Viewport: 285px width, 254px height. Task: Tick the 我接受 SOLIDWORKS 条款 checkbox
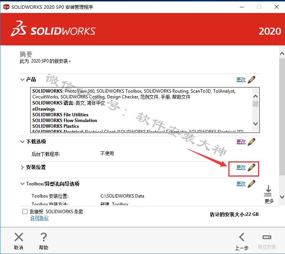(25, 212)
